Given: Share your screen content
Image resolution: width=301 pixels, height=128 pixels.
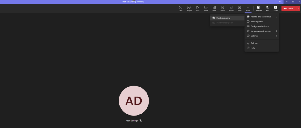Looking at the screenshot, I should click(x=275, y=9).
